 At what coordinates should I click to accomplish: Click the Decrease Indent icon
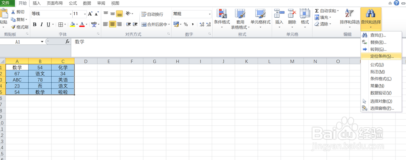128,24
